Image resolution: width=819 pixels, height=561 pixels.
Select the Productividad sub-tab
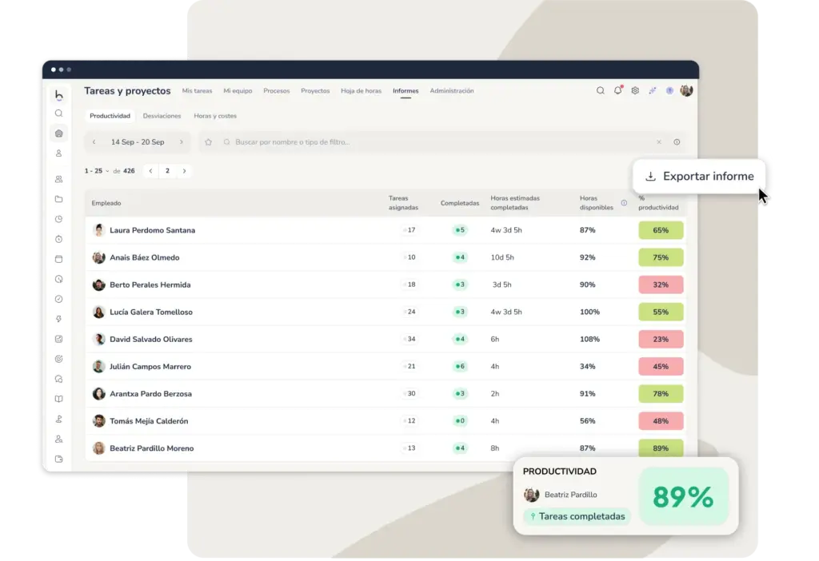click(x=110, y=116)
